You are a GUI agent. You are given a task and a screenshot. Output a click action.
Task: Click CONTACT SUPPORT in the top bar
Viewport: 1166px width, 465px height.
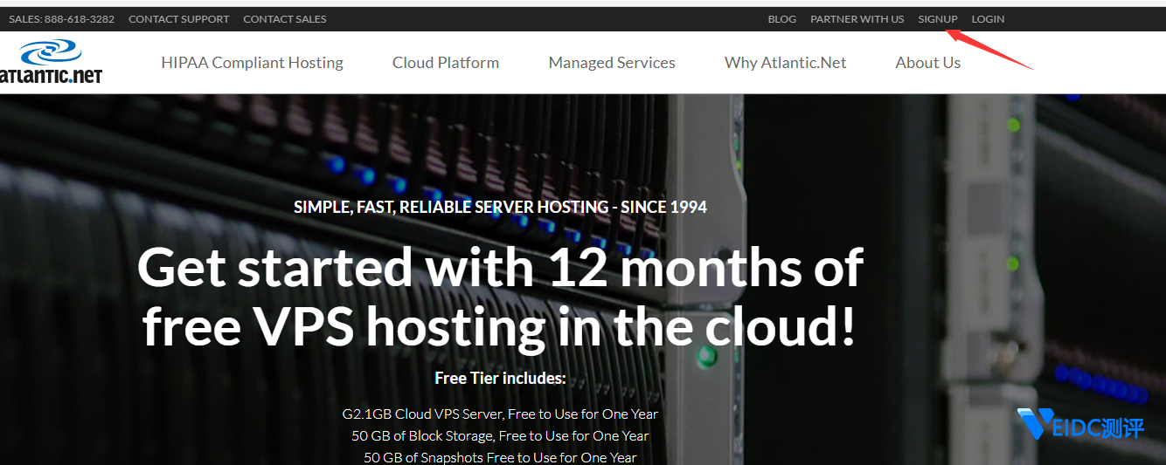179,19
